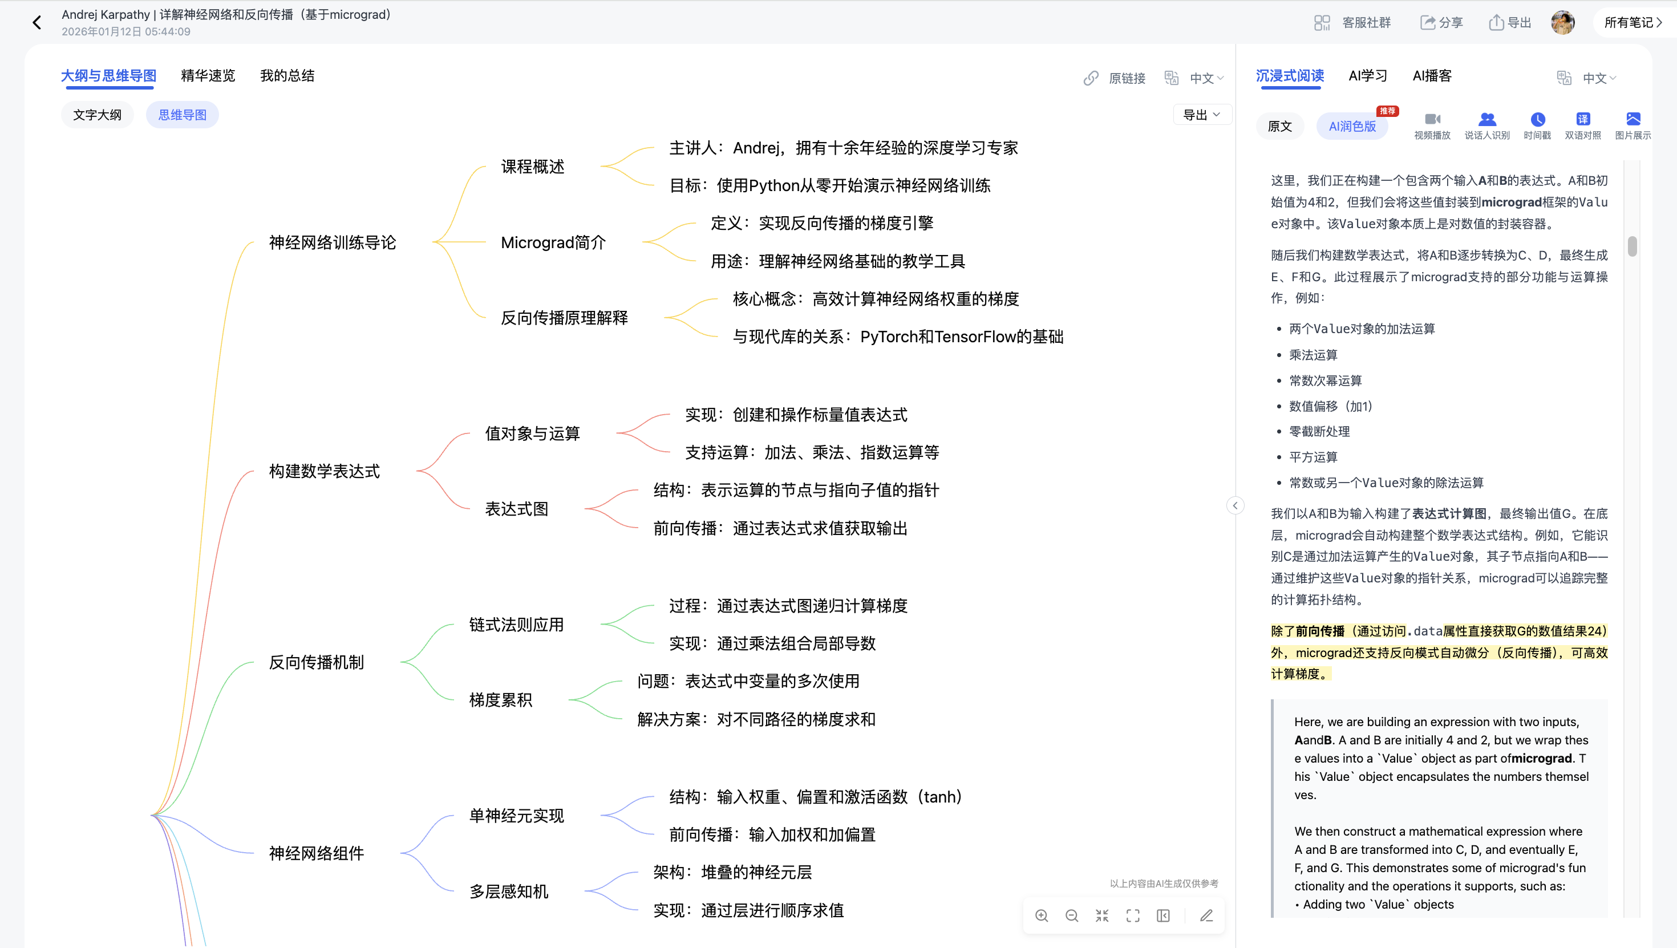Click the 单神经元实现 node
The width and height of the screenshot is (1677, 948).
(x=516, y=815)
